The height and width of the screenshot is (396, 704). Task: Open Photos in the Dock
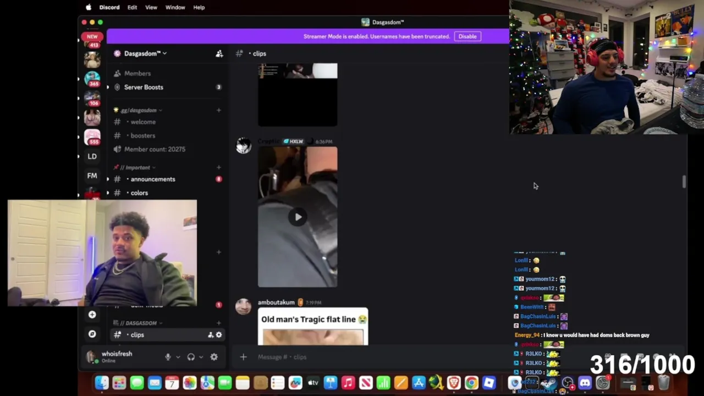190,383
